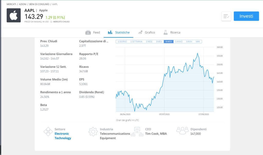
Task: Click the employee count 147,000
Action: [x=195, y=134]
